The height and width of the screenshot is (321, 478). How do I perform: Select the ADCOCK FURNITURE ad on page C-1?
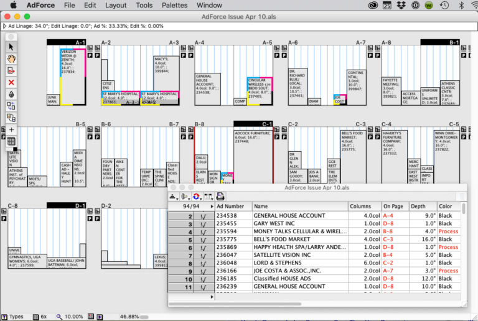click(x=253, y=157)
